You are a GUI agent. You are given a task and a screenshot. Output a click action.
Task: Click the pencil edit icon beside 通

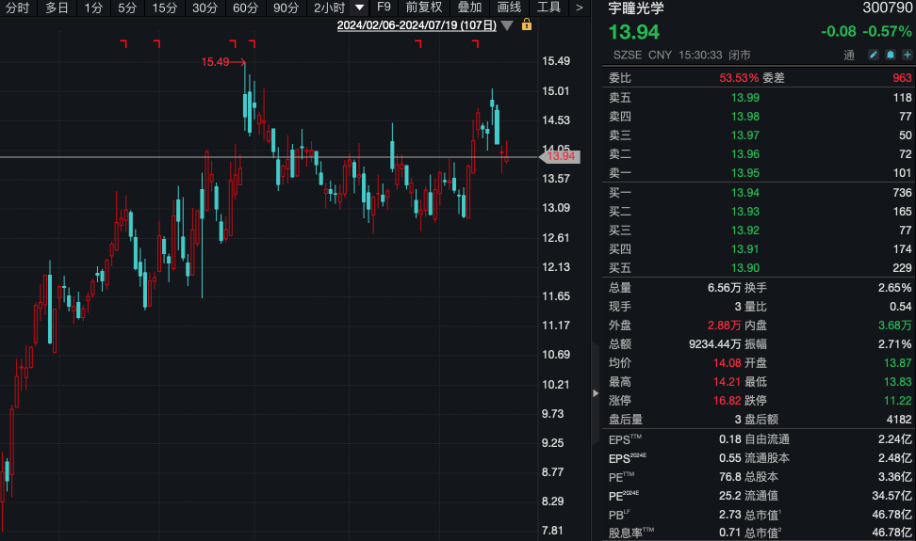click(873, 55)
